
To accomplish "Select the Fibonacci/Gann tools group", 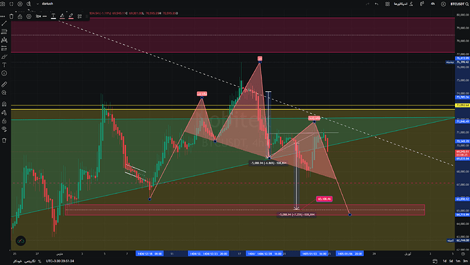I will point(4,31).
